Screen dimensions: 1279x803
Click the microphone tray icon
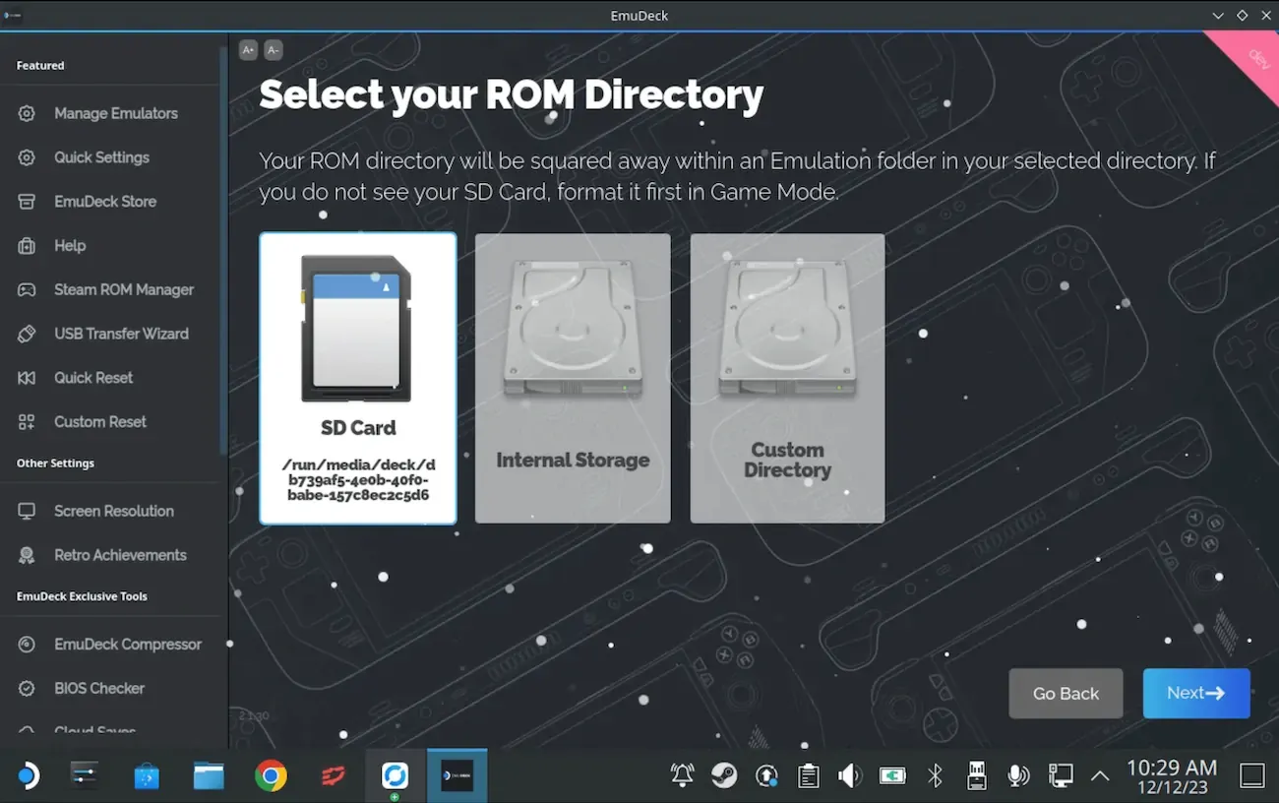(1018, 775)
